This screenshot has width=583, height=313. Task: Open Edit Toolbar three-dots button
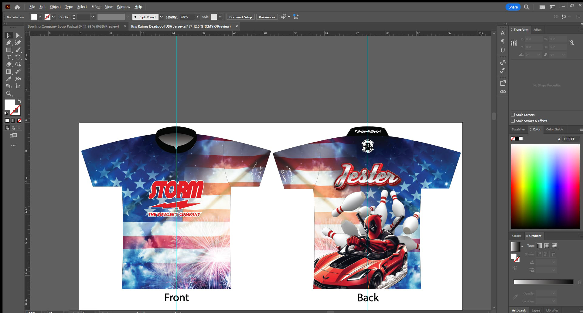pos(13,145)
